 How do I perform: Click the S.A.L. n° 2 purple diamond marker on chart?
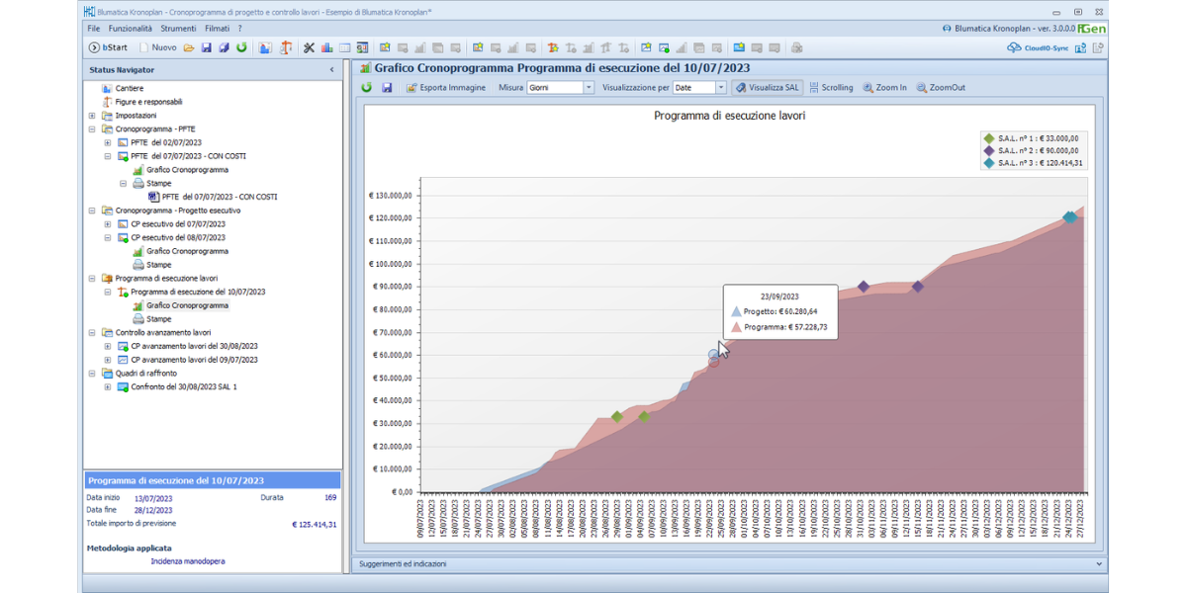point(864,287)
